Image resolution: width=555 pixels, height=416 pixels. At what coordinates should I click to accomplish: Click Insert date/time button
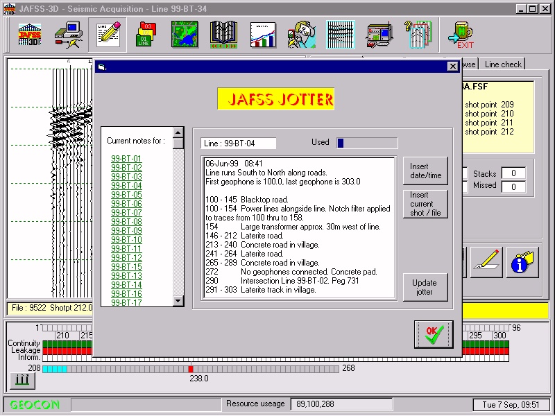[x=425, y=171]
